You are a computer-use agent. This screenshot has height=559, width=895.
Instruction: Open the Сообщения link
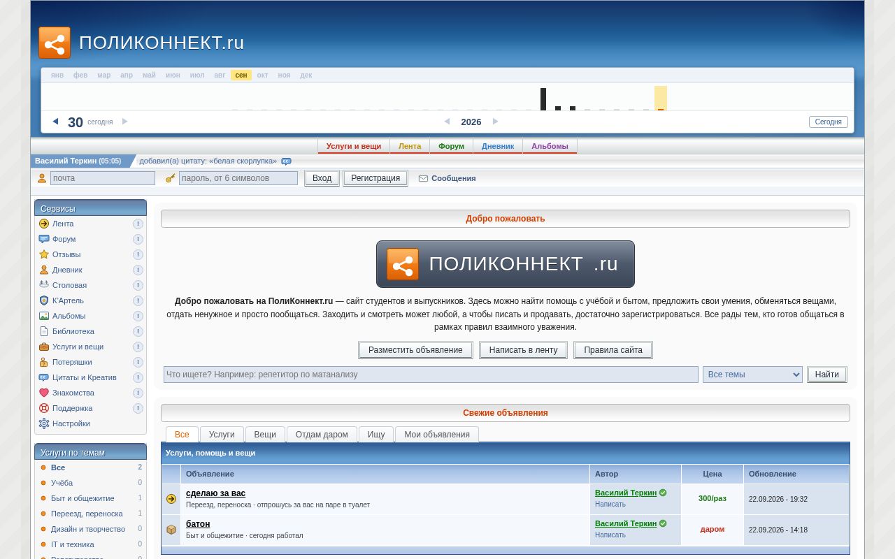click(x=453, y=178)
